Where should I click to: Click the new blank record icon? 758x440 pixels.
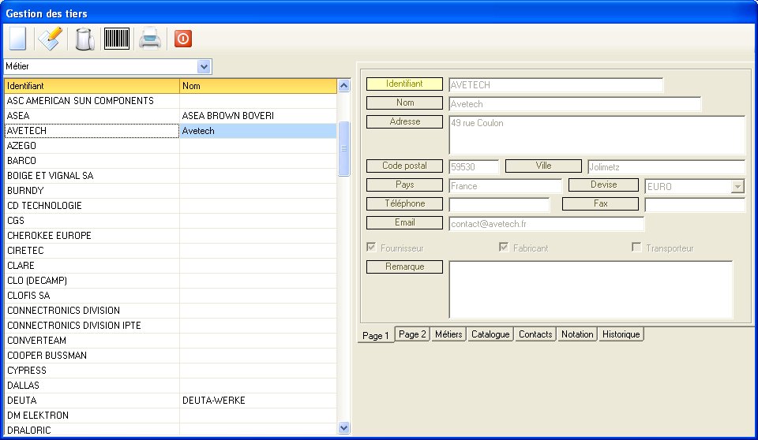point(17,39)
